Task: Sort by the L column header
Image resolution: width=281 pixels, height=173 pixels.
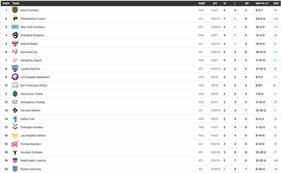Action: (235, 3)
